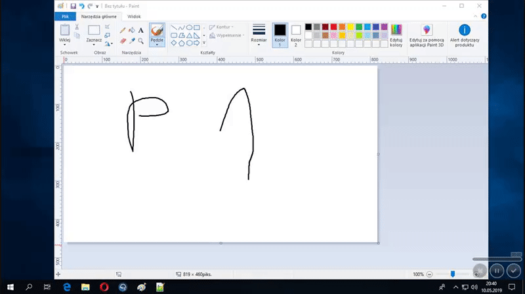Viewport: 525px width, 294px height.
Task: Open the Customize Quick Access Toolbar arrow
Action: pyautogui.click(x=97, y=7)
